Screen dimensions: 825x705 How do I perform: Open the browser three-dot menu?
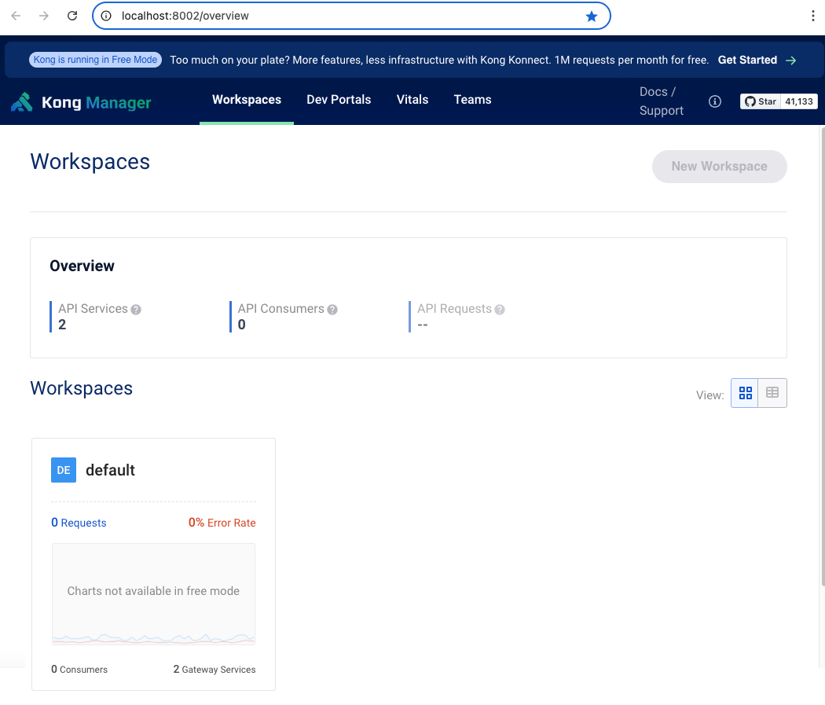click(812, 16)
